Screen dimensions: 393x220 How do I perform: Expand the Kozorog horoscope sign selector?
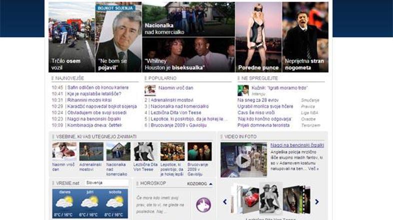pyautogui.click(x=200, y=184)
